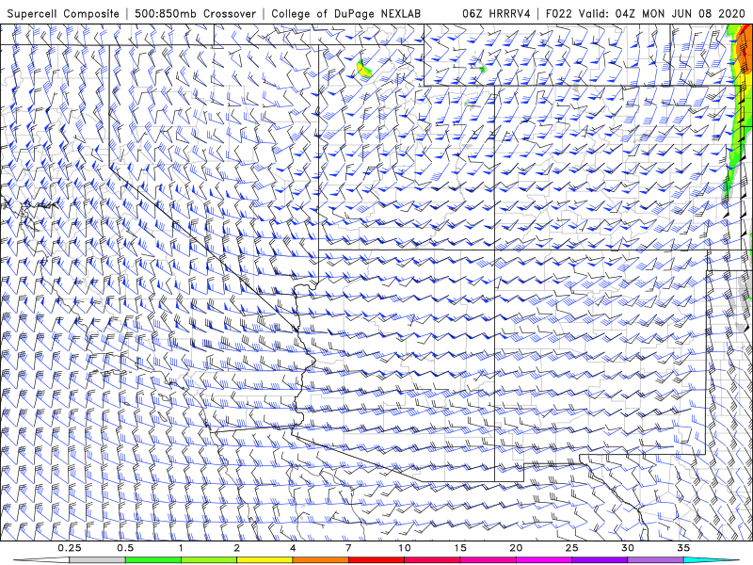Click the colorbar label '2'
Screen dimensions: 753x565
237,548
